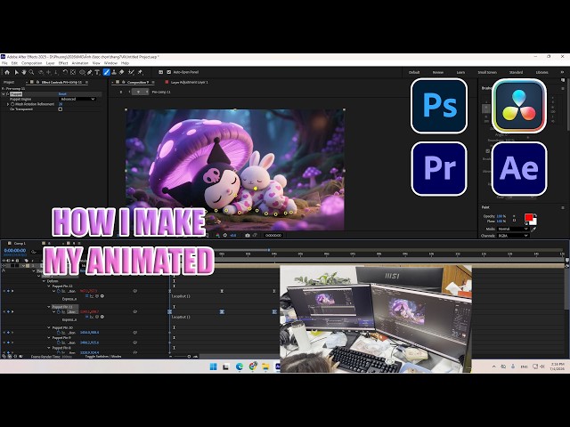Click the red foreground color swatch
The width and height of the screenshot is (570, 427).
coord(529,217)
